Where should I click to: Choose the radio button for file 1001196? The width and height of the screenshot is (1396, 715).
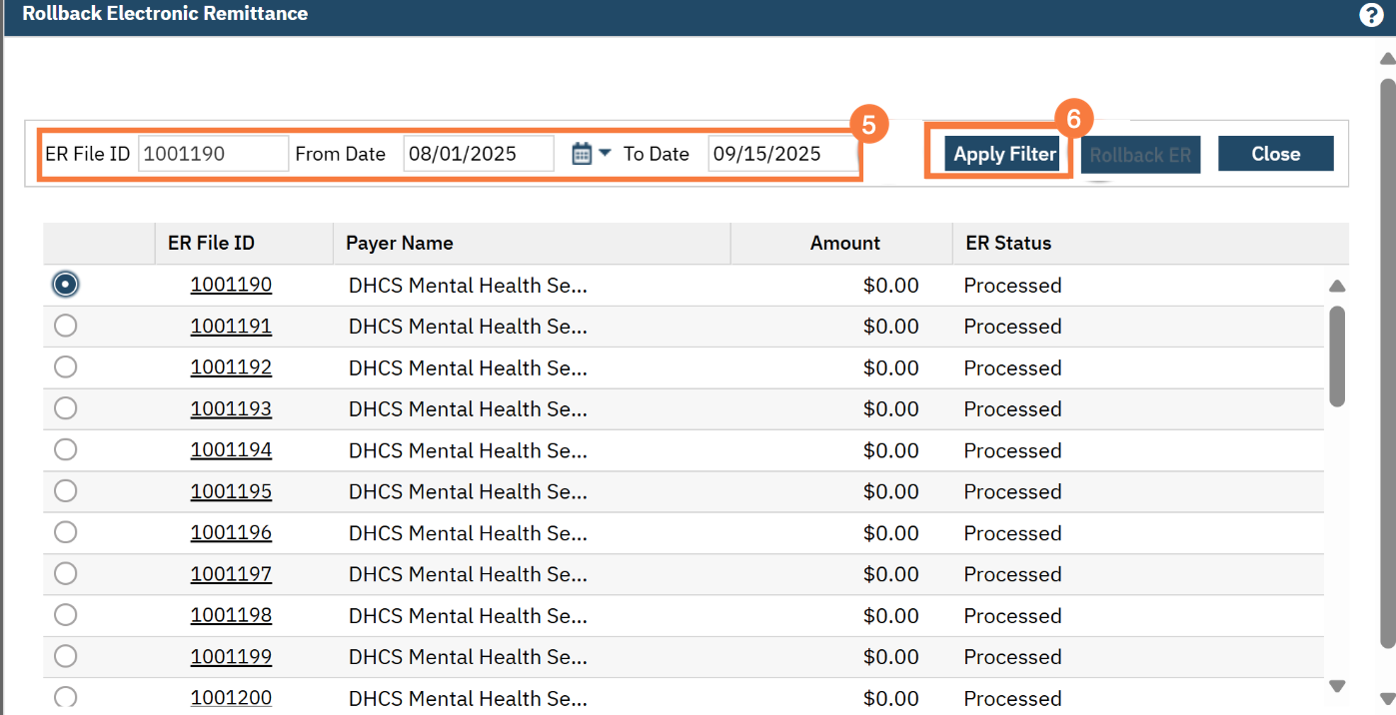(65, 532)
